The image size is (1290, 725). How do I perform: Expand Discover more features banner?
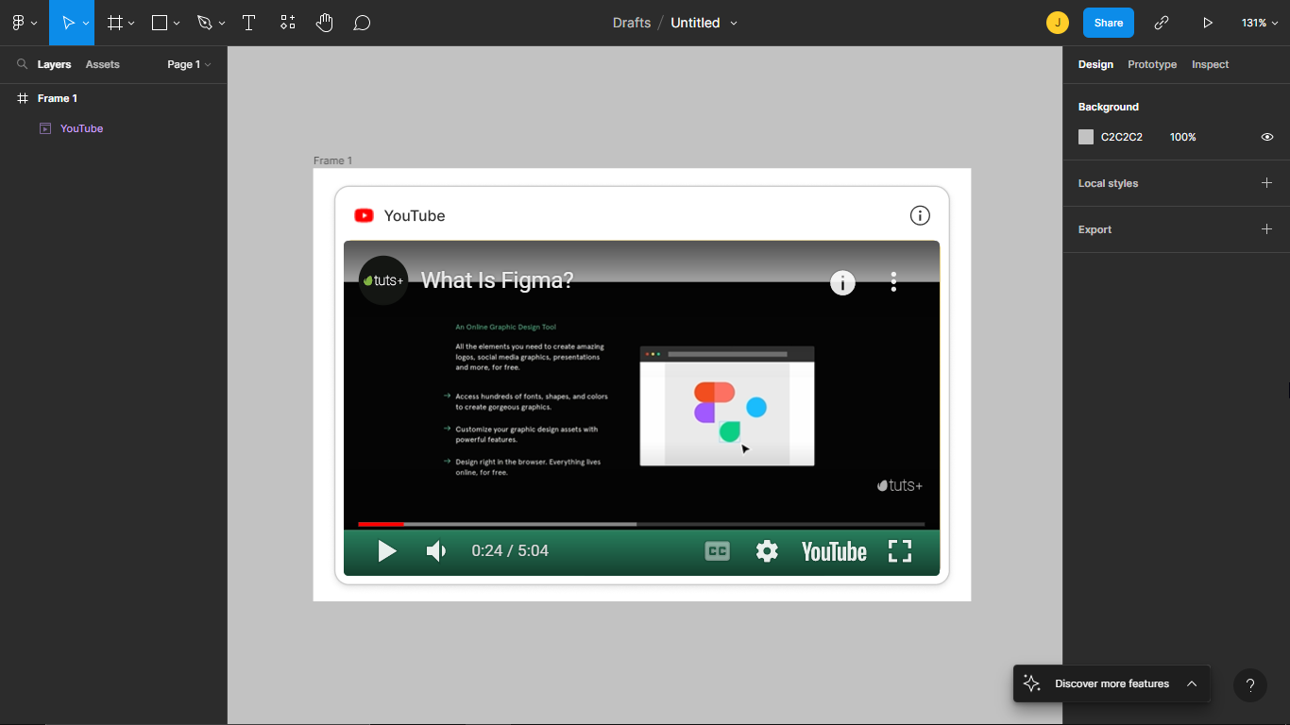pyautogui.click(x=1192, y=683)
